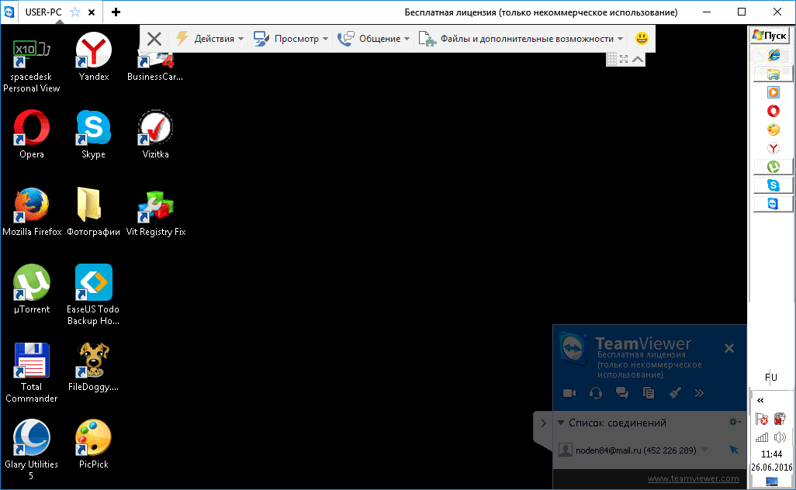Toggle remote control arrow for noden84@mail.ru

pyautogui.click(x=734, y=450)
